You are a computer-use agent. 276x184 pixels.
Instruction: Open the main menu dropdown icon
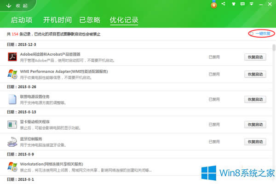point(252,4)
